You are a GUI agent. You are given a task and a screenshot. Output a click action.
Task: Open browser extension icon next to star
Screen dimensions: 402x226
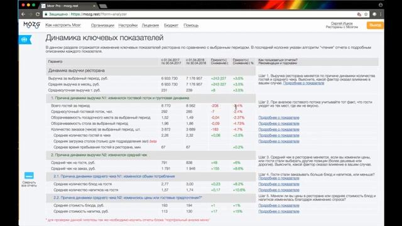(374, 14)
